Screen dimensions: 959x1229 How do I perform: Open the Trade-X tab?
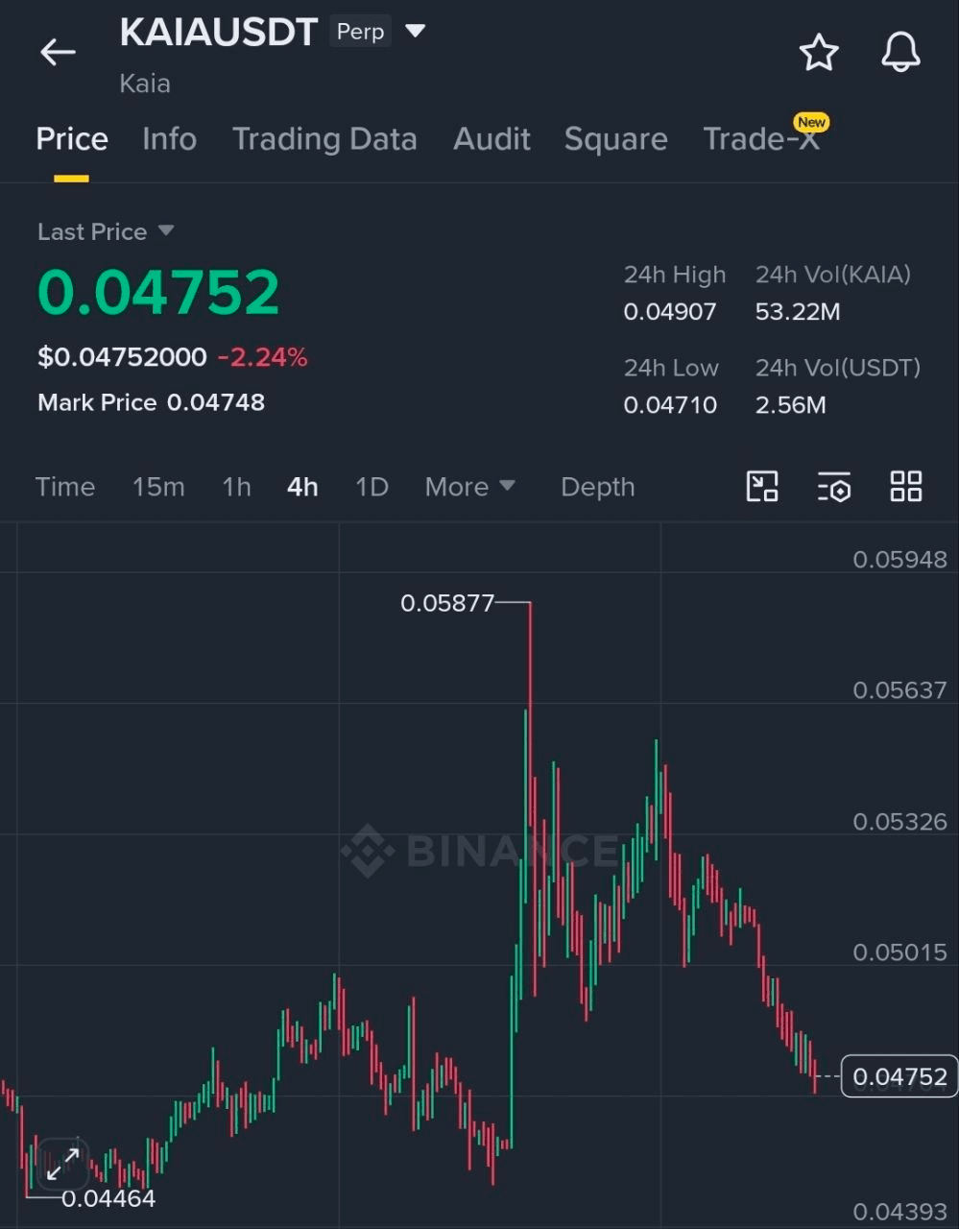point(761,139)
